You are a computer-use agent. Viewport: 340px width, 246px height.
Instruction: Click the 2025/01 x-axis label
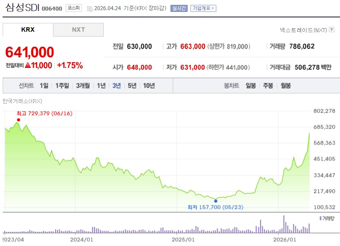183,239
